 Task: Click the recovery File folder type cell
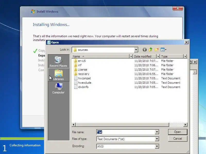click(167, 74)
